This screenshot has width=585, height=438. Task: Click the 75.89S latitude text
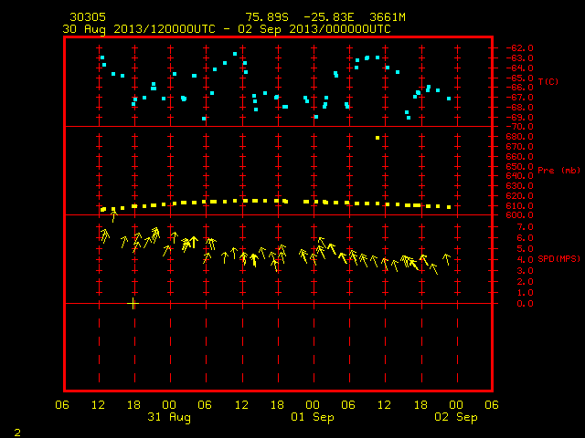point(267,17)
